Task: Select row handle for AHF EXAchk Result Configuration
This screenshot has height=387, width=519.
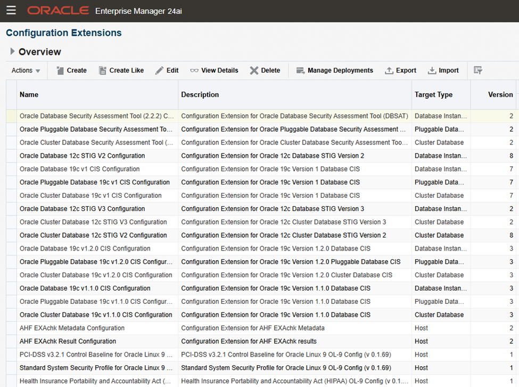Action: coord(11,341)
